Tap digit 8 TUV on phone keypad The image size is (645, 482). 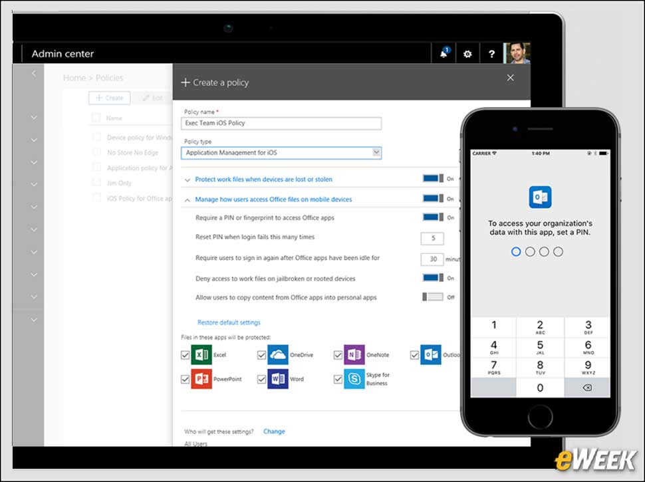pos(540,367)
